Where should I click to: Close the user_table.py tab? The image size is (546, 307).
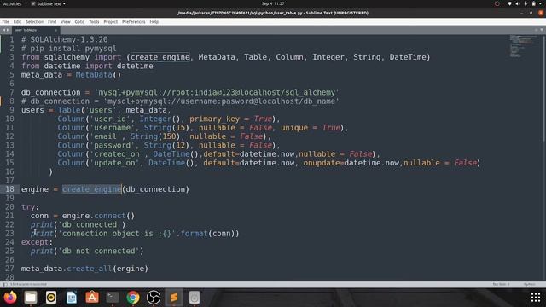pos(55,30)
